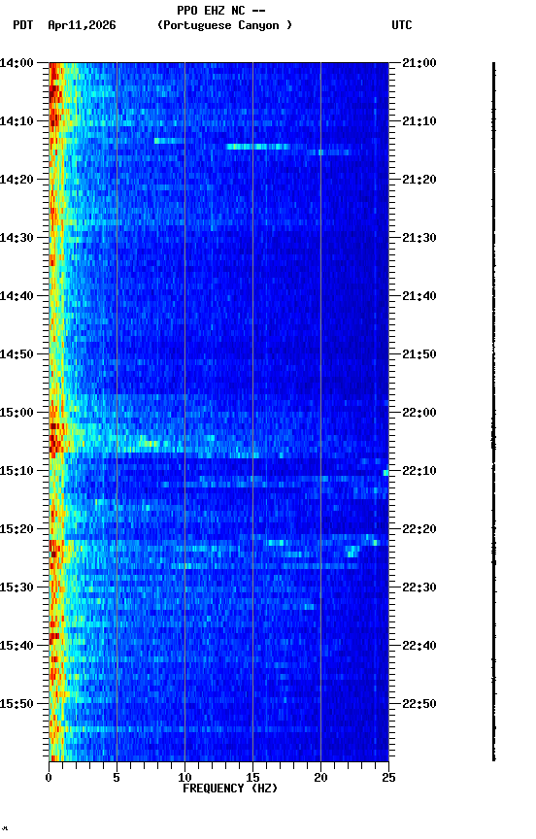Click the 20 Hz frequency axis label
Image resolution: width=536 pixels, height=839 pixels.
pyautogui.click(x=320, y=778)
